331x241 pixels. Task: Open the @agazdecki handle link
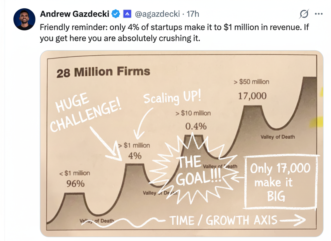[157, 14]
